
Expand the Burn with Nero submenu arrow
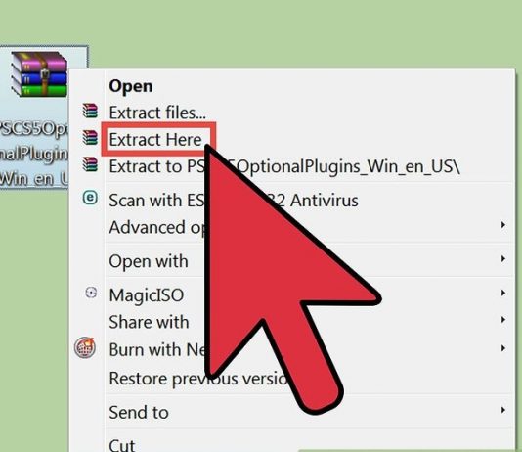click(503, 348)
